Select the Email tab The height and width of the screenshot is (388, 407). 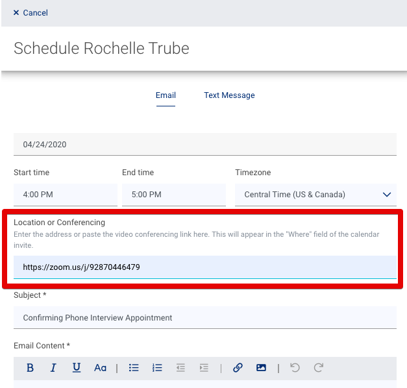tap(166, 95)
